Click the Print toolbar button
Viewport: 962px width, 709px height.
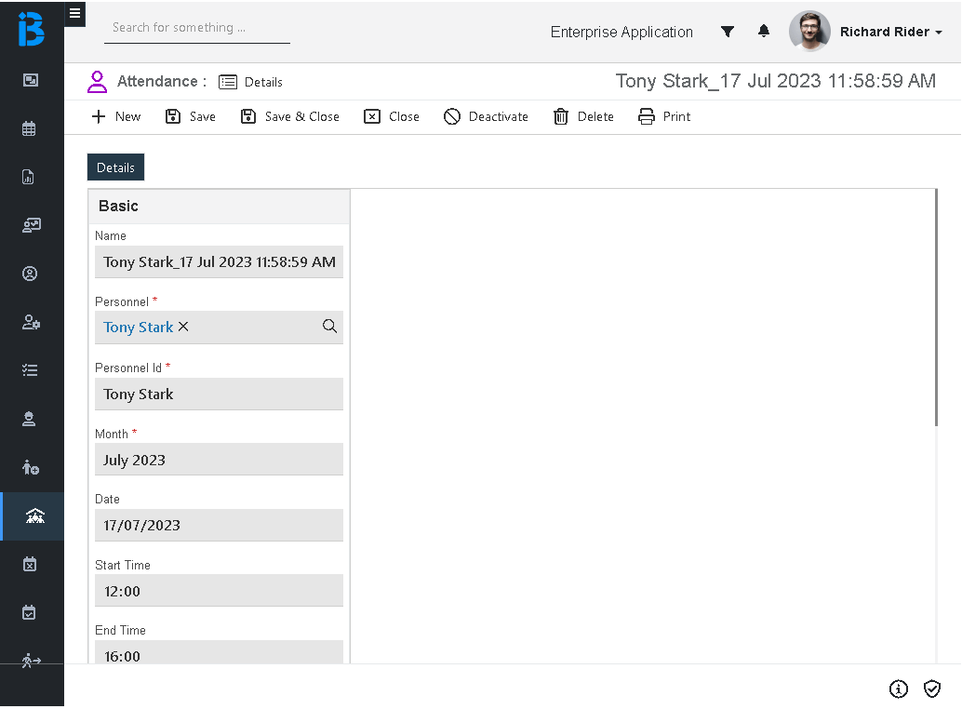pos(664,116)
